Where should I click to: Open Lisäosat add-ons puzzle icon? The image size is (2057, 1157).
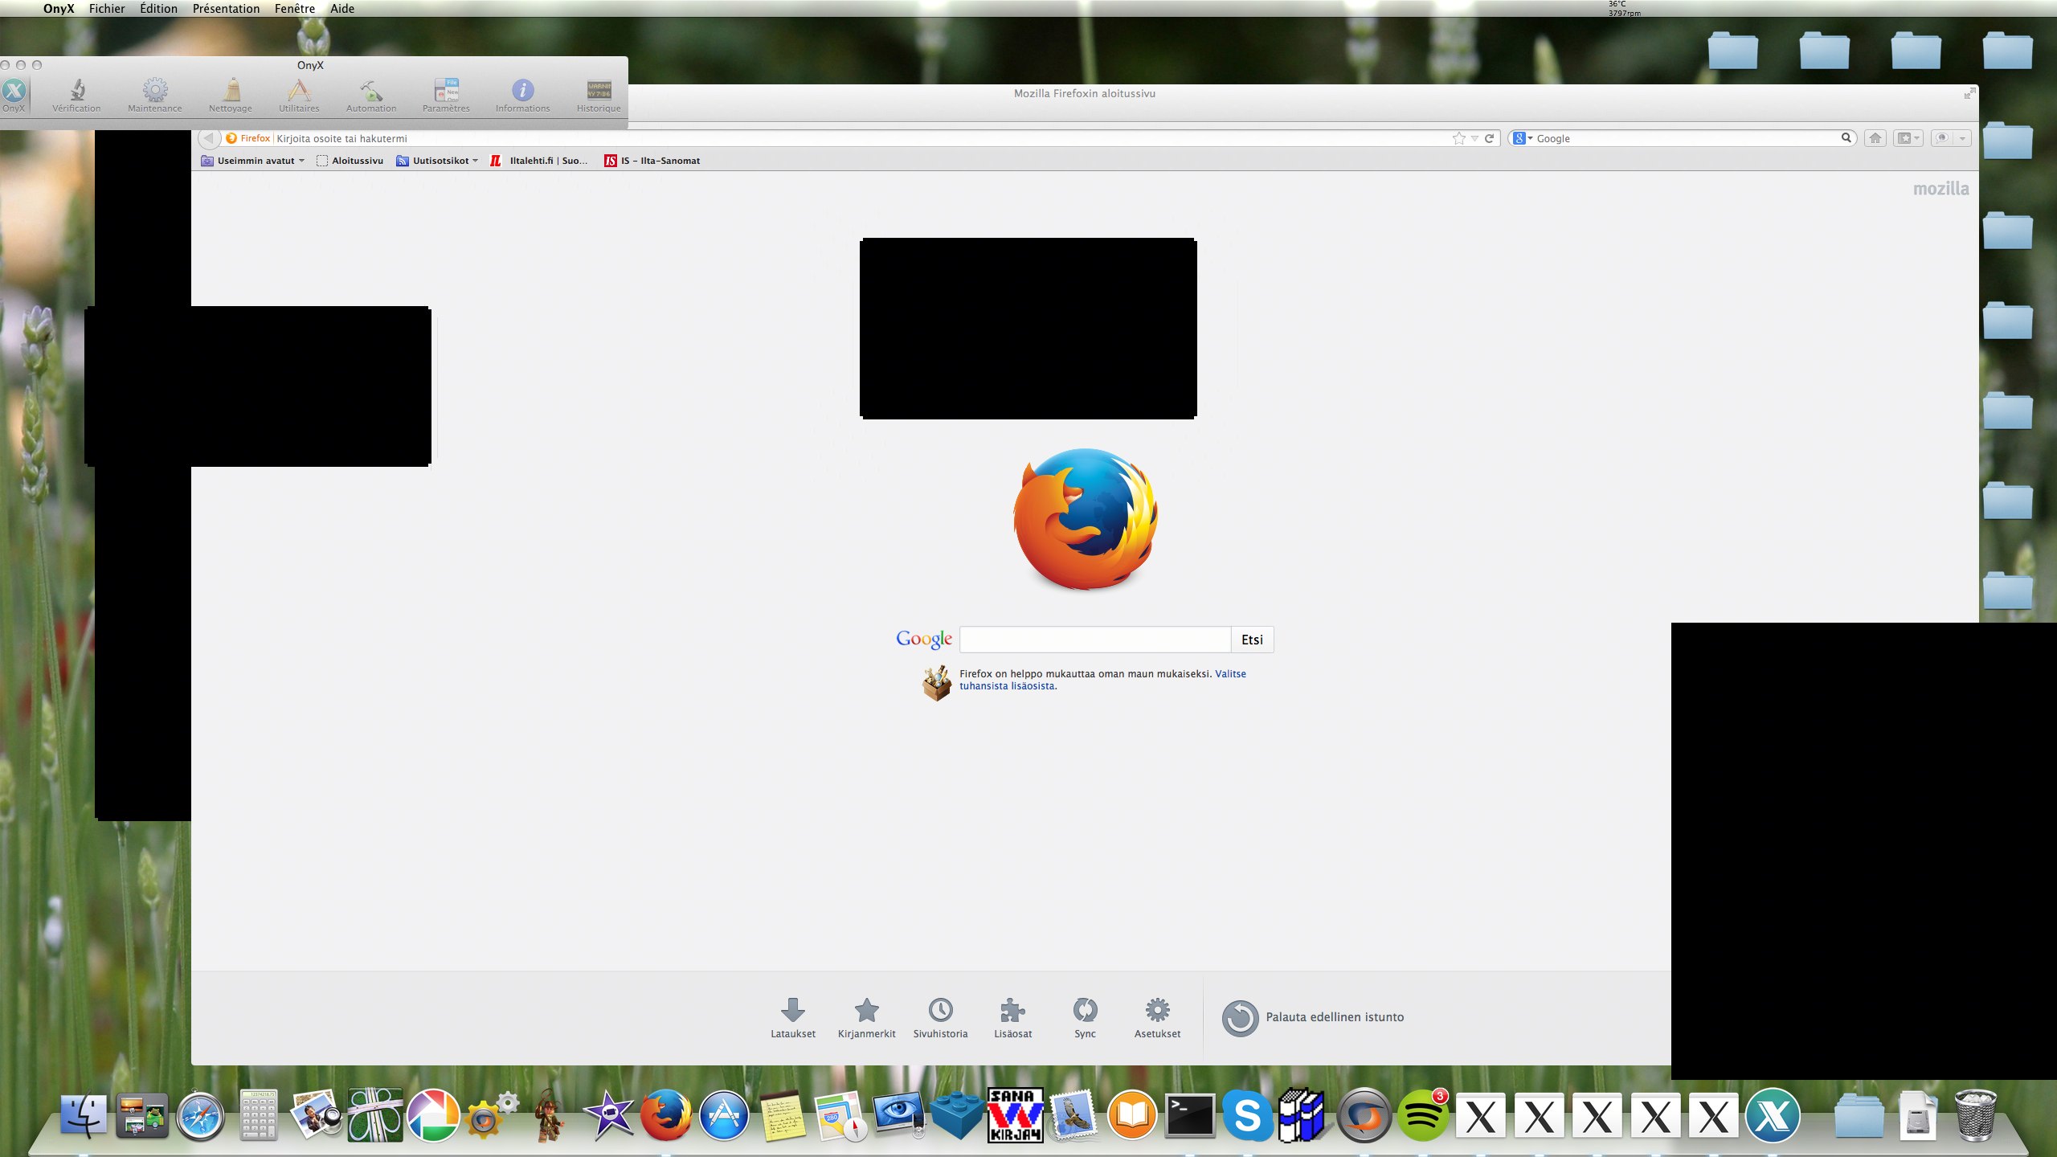(1012, 1011)
